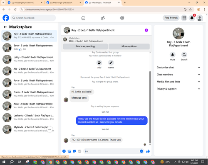Choose a GIF from the composer
Screen dimensions: 208x165
(79, 151)
